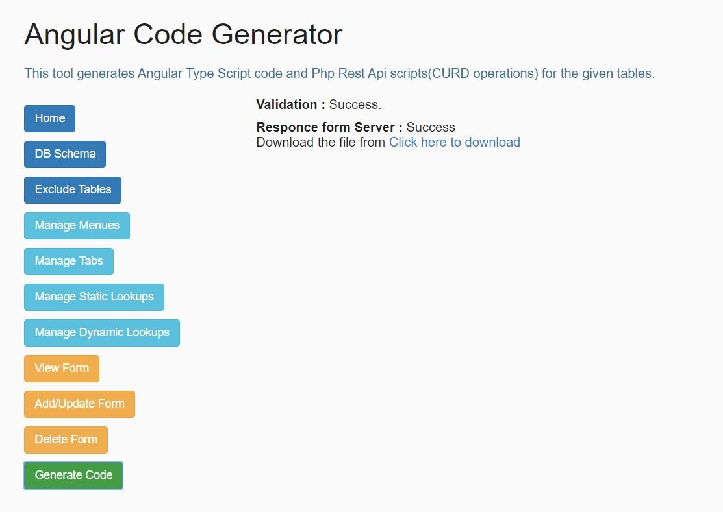Click the bold 'Validation :' label

point(290,104)
